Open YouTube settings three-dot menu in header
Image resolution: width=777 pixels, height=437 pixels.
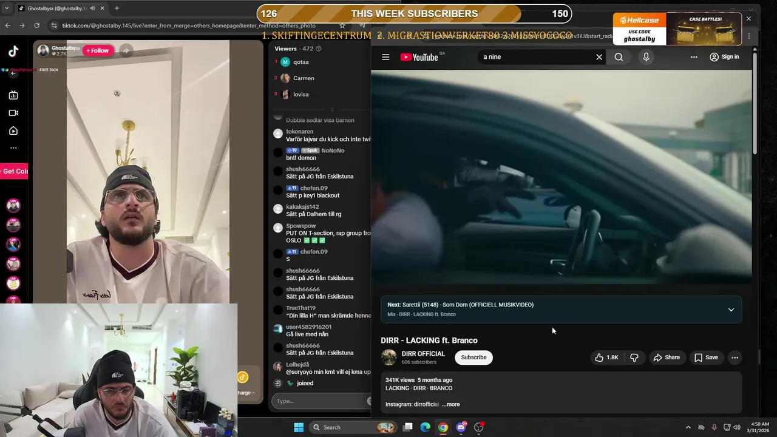click(694, 57)
